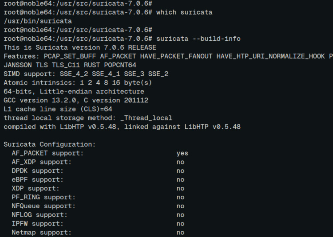The height and width of the screenshot is (237, 333).
Task: Click the 'Suricata Configuration:' heading
Action: point(50,144)
